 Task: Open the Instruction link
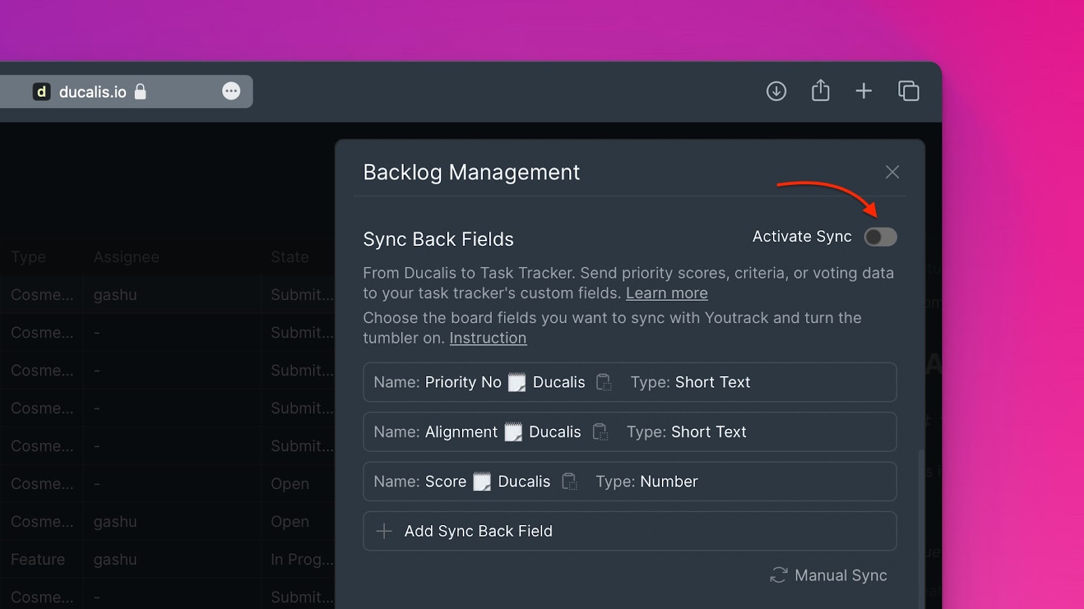(488, 338)
